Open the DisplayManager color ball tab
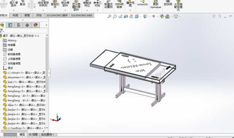This screenshot has height=138, width=234. tap(35, 25)
